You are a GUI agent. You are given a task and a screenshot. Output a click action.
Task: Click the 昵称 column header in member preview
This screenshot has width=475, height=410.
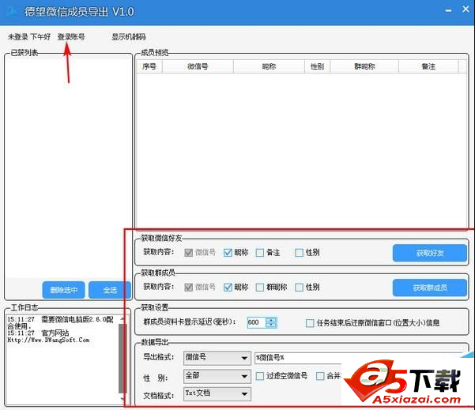click(269, 66)
